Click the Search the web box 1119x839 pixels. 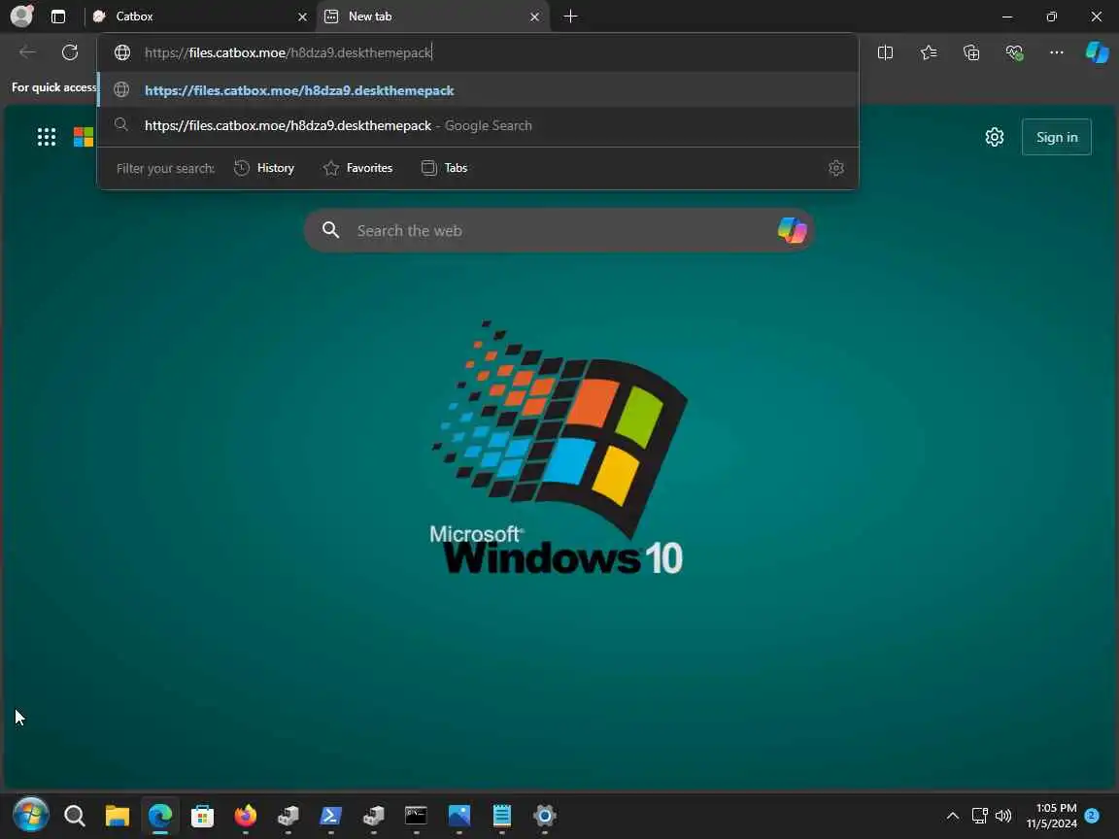(559, 230)
